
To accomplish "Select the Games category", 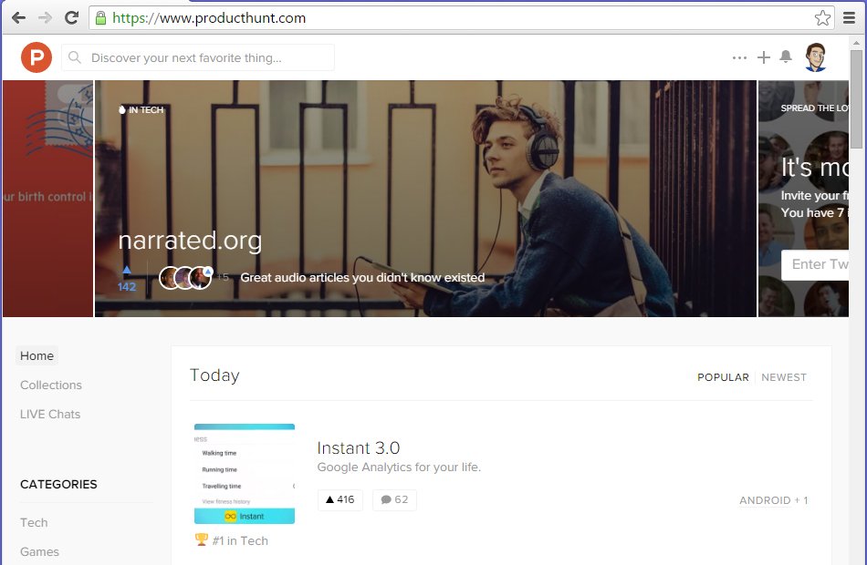I will click(x=39, y=551).
